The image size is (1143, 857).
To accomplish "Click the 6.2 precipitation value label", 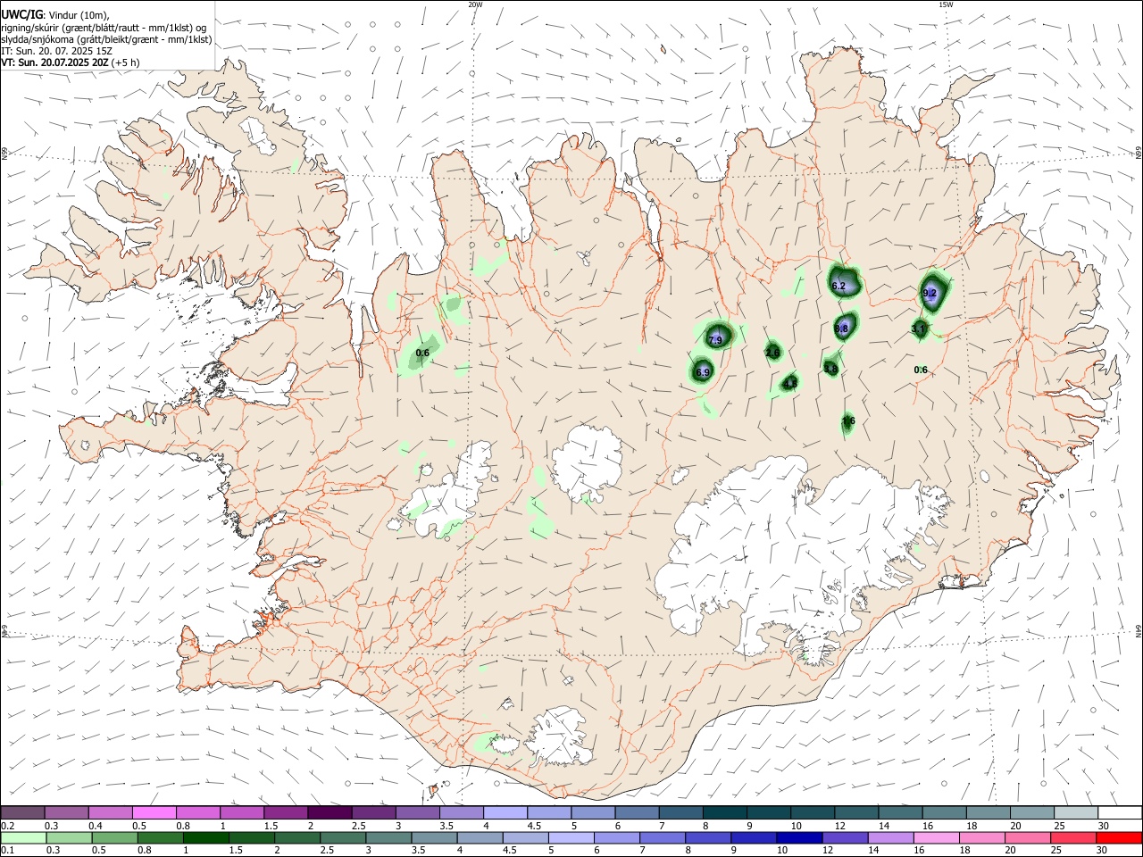I will 838,286.
